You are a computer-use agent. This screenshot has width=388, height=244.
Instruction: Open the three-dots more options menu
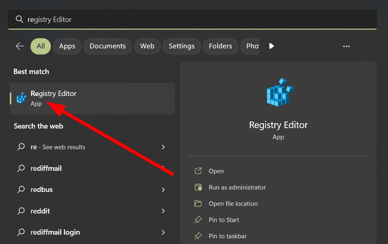347,46
